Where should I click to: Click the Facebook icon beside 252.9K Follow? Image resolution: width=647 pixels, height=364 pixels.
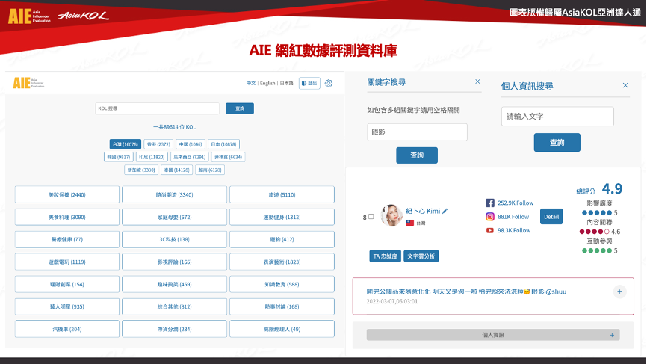tap(490, 203)
